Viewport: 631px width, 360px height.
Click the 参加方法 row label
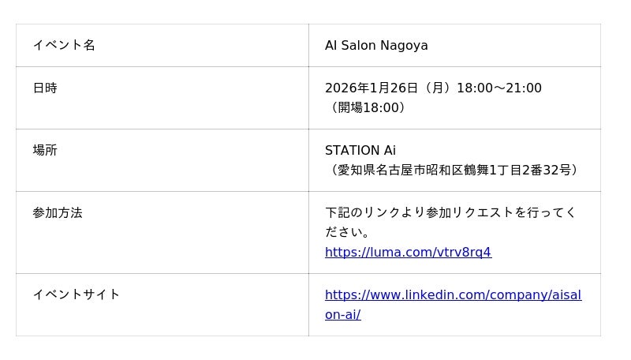pos(58,212)
